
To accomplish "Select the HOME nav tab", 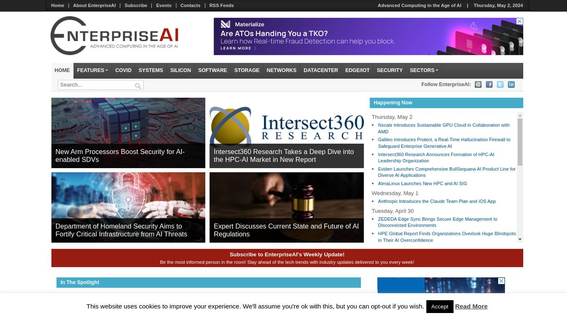I will 62,70.
